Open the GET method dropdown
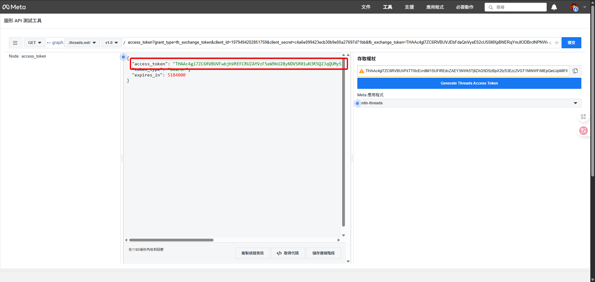This screenshot has height=282, width=595. pos(34,43)
